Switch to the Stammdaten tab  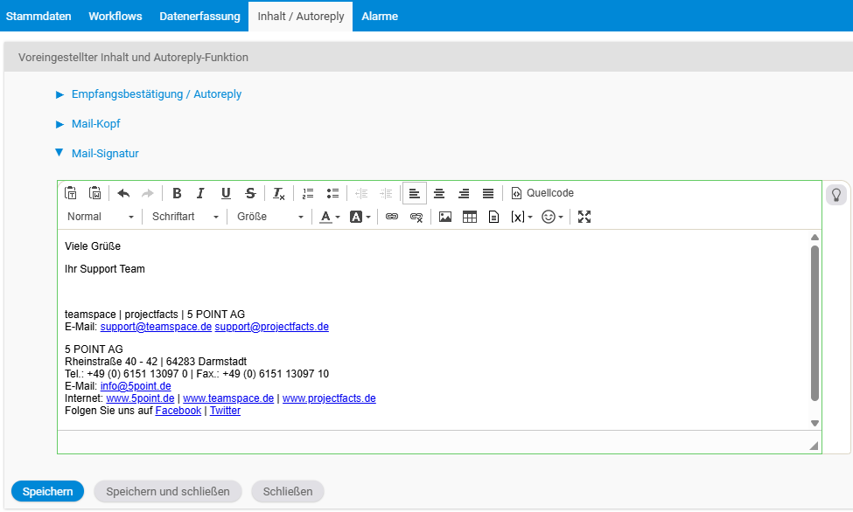(x=38, y=17)
